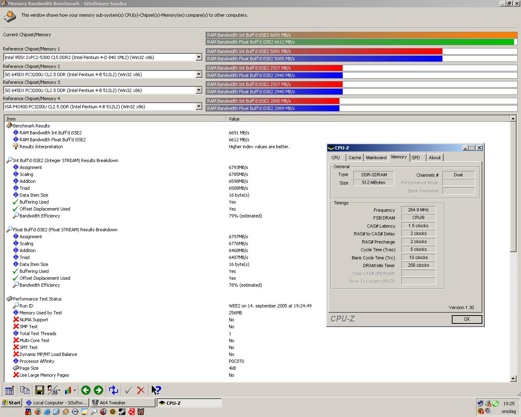This screenshot has height=417, width=521.
Task: Select the RAM Bandwidth Int Buff'd iSSE2 row
Action: 257,133
